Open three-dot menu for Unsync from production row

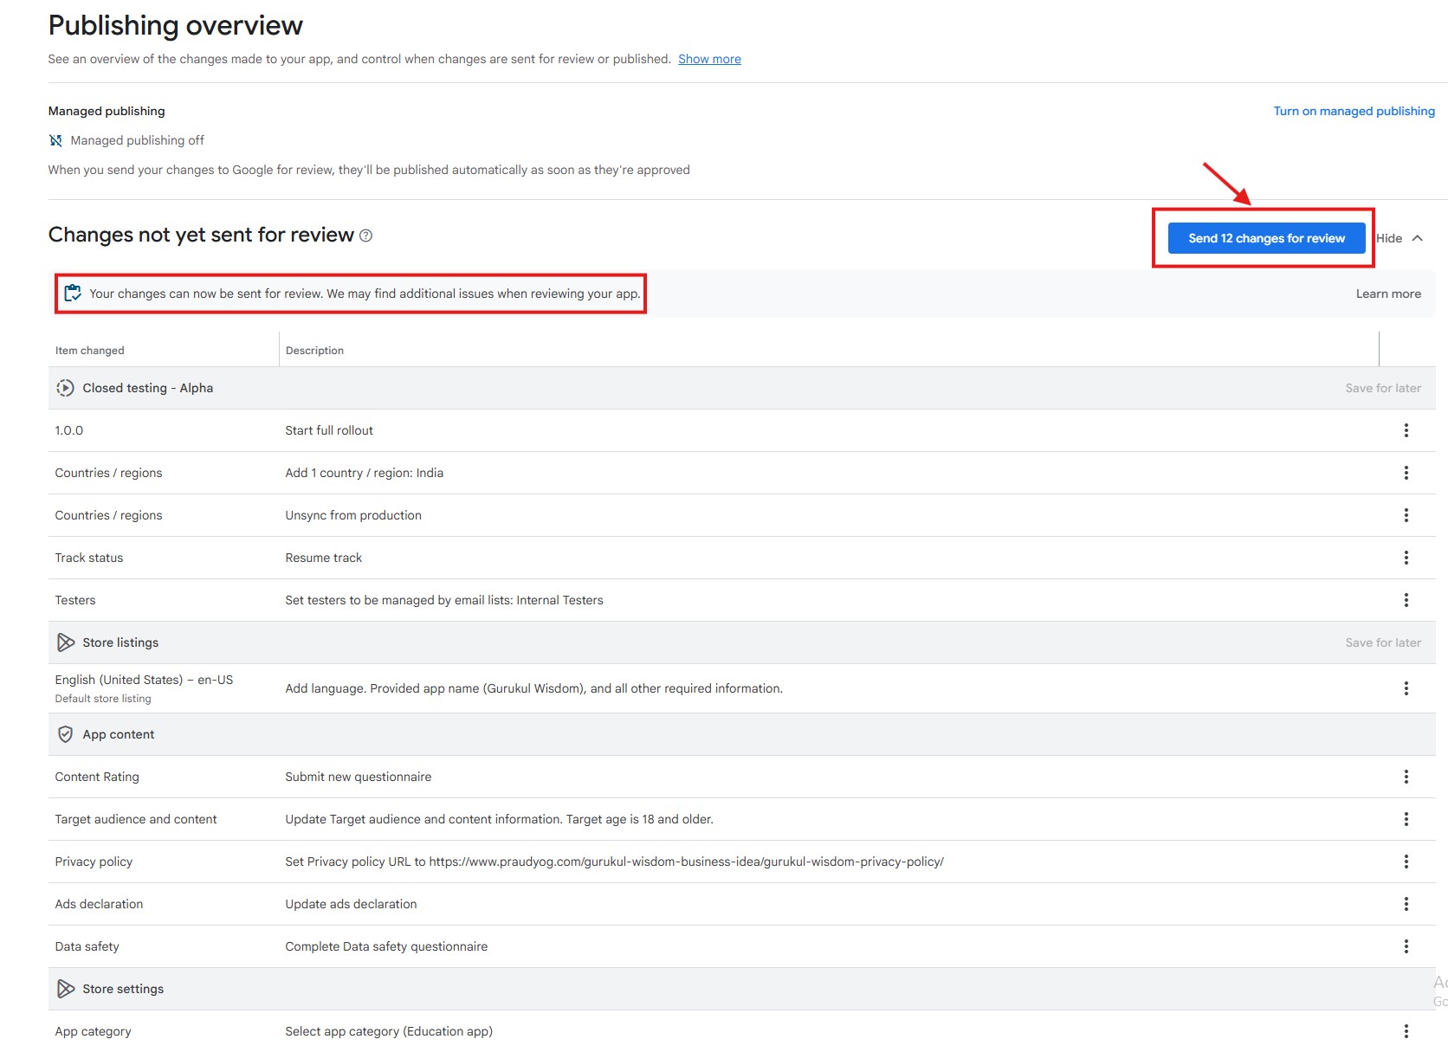click(x=1406, y=515)
